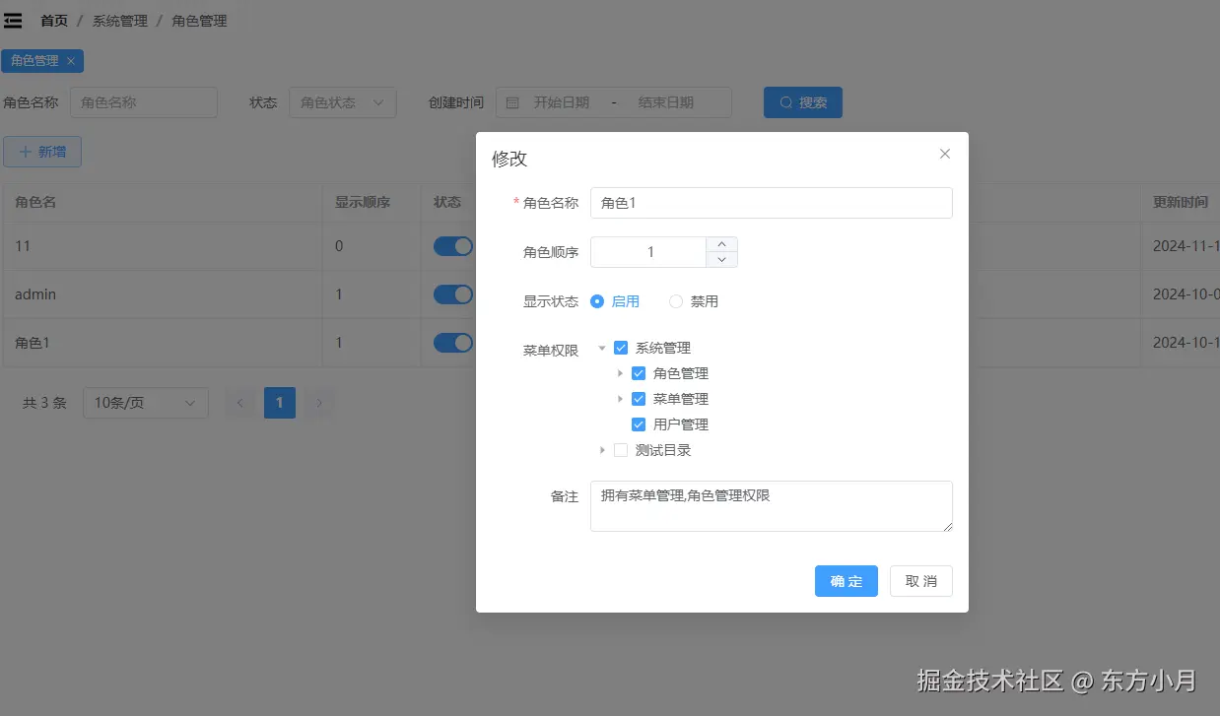Image resolution: width=1220 pixels, height=716 pixels.
Task: Uncheck the 角色管理 permission checkbox
Action: click(x=639, y=373)
